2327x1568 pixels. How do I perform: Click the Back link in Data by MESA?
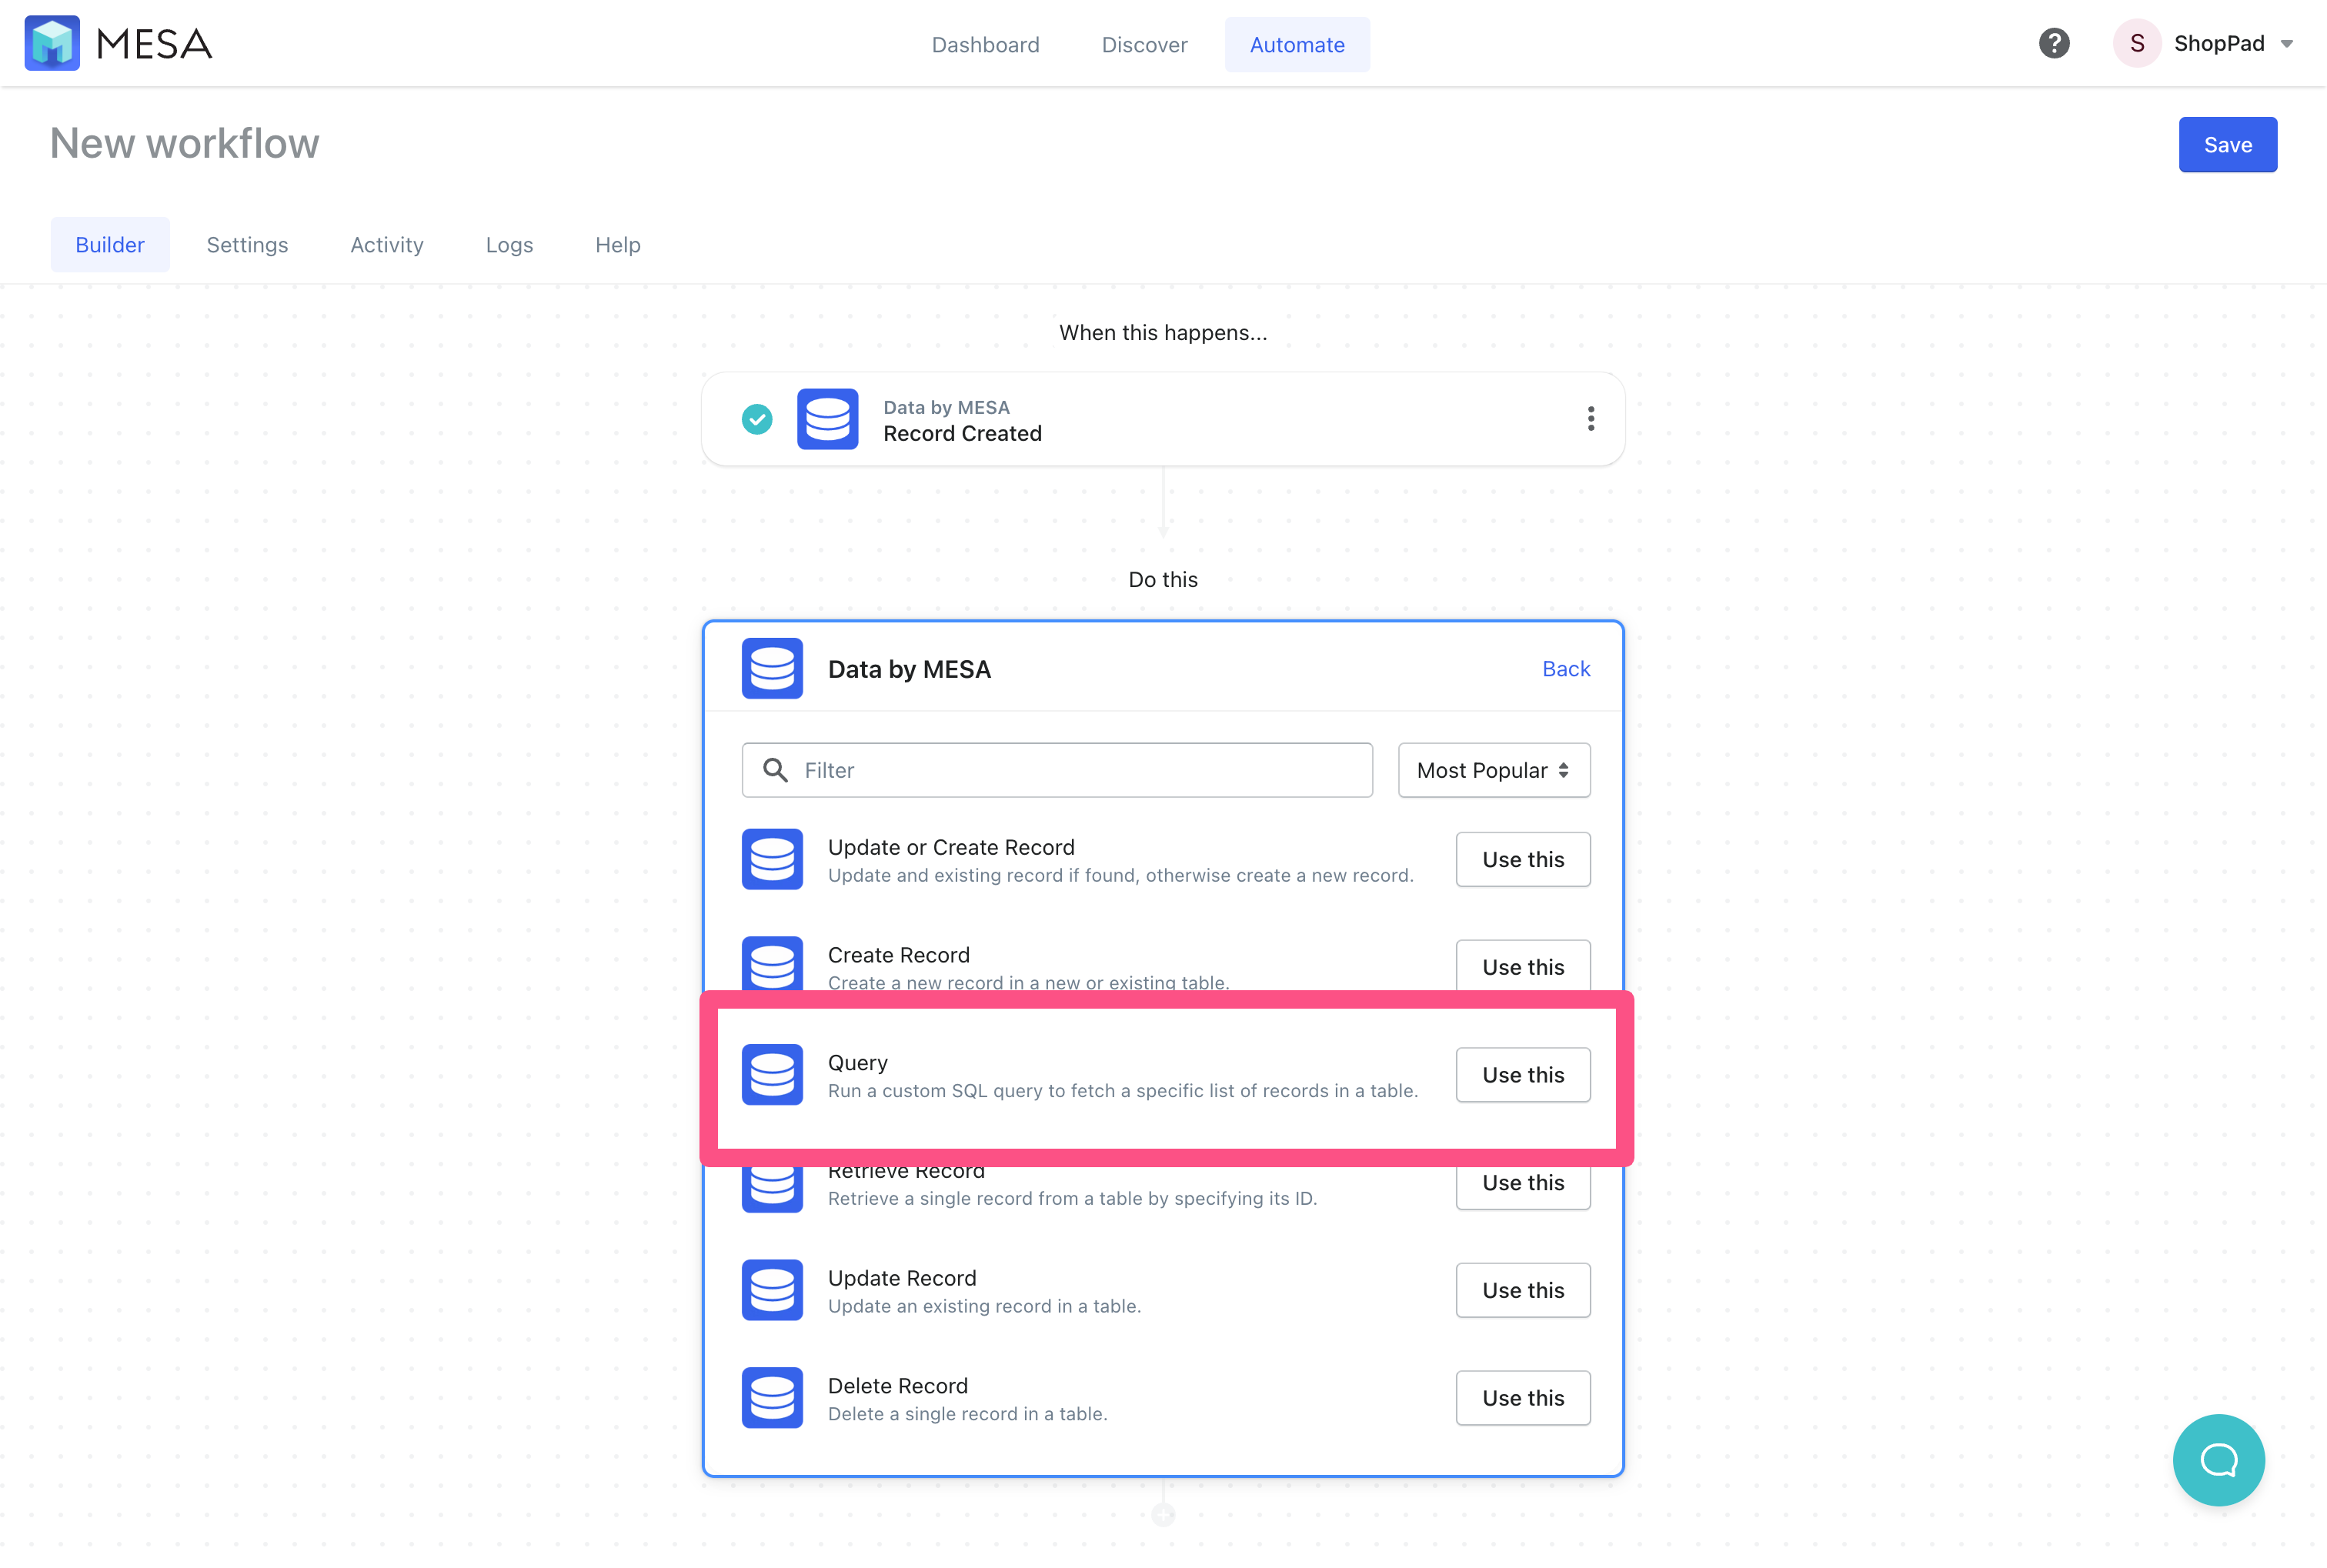click(x=1566, y=669)
